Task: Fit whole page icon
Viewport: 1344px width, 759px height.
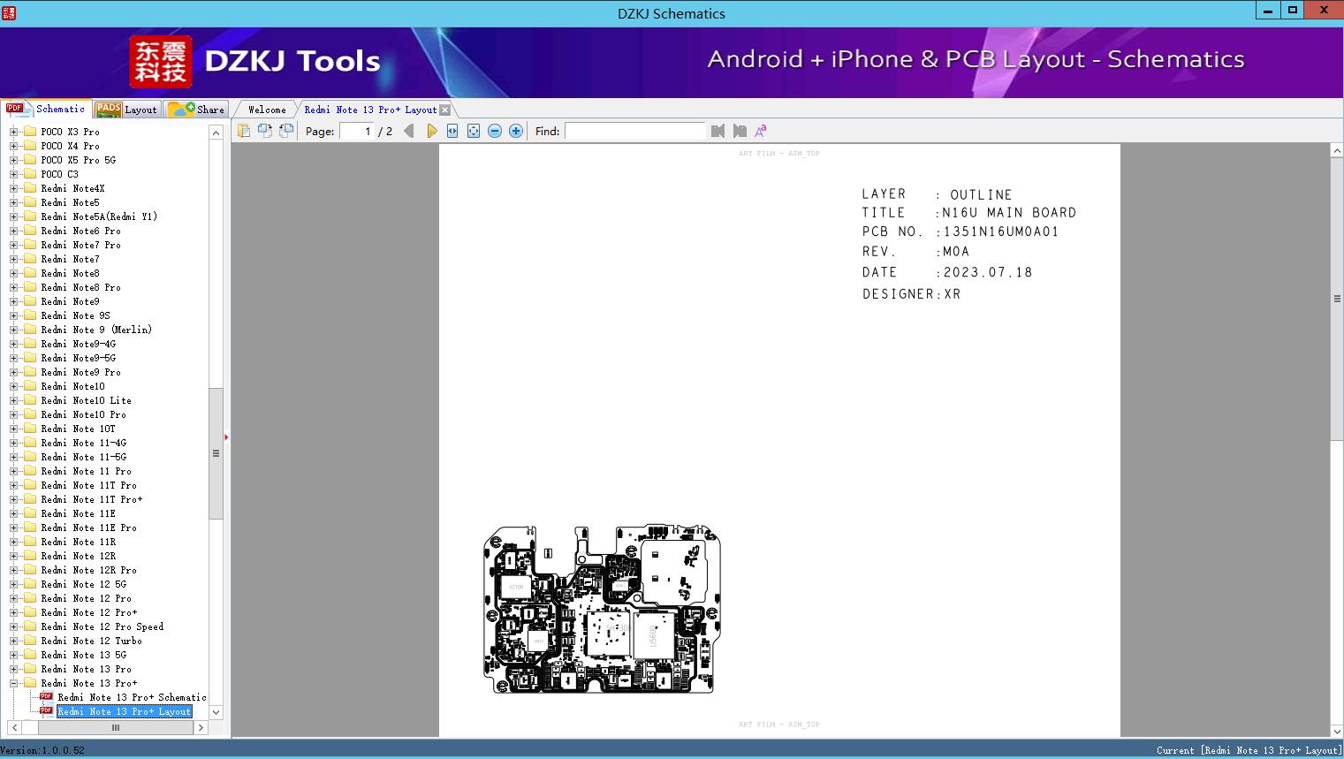Action: point(474,131)
